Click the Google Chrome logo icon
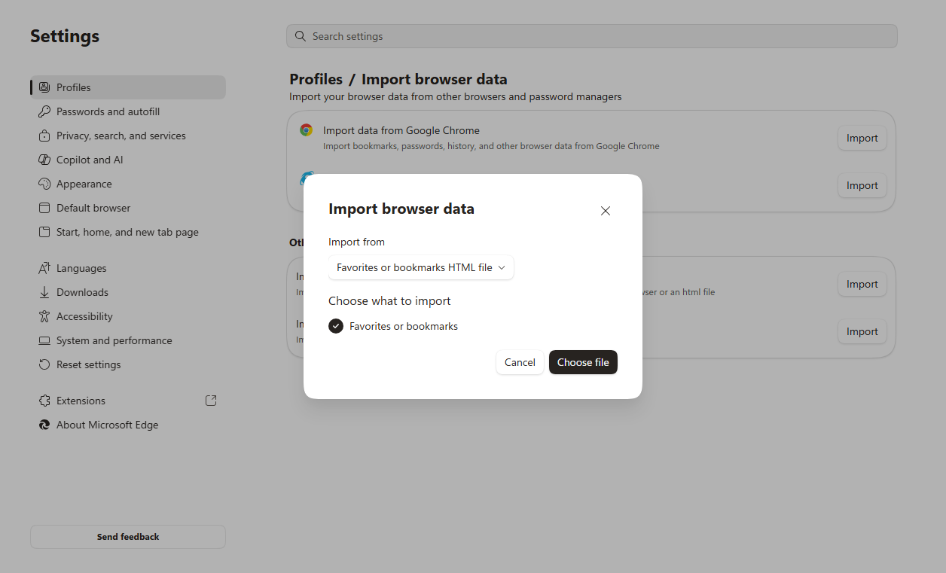The width and height of the screenshot is (946, 573). [306, 130]
